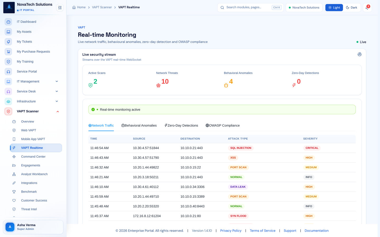Open the Support link in footer
The height and width of the screenshot is (237, 380).
290,231
